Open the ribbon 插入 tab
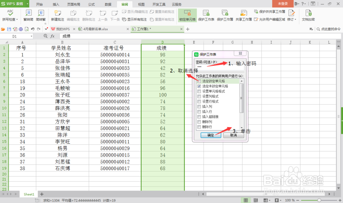Viewport: 343px width, 203px height. [56, 4]
